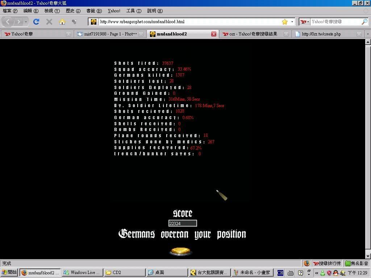Open the 書籤 (Bookmarks) menu
Screen dimensions: 371x278
(94, 11)
